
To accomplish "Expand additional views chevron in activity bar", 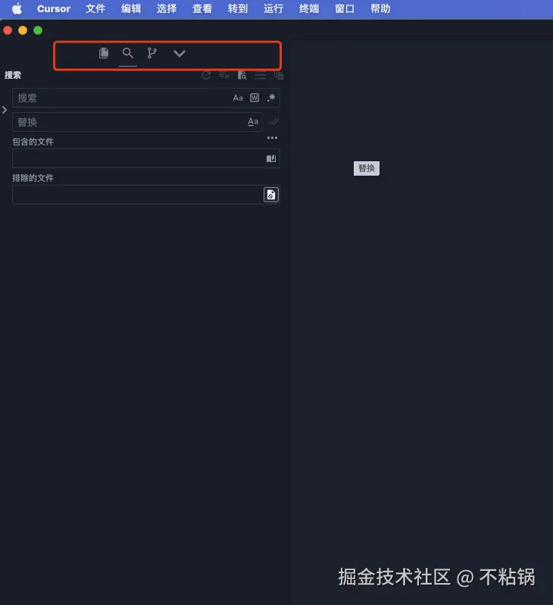I will 179,53.
